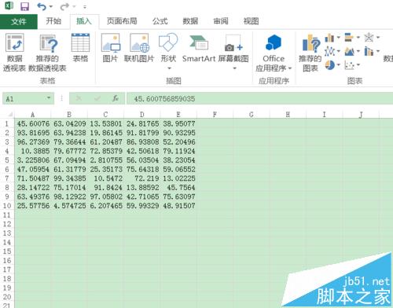Insert a column chart

click(329, 38)
